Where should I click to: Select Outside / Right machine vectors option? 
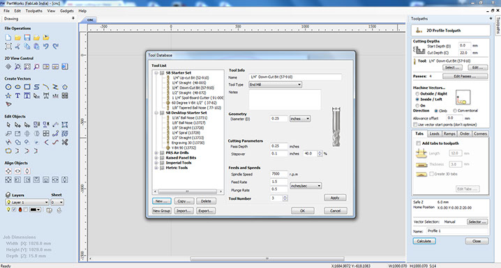(417, 94)
